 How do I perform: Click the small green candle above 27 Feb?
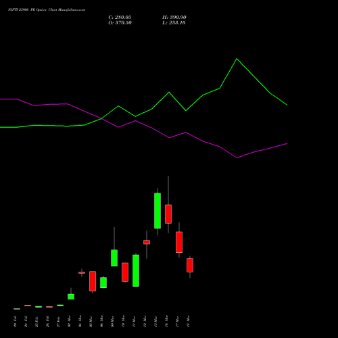coord(60,306)
